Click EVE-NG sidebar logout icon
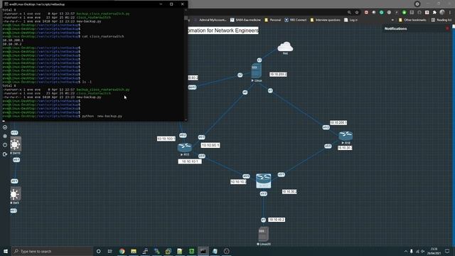The height and width of the screenshot is (256, 455). click(x=5, y=154)
